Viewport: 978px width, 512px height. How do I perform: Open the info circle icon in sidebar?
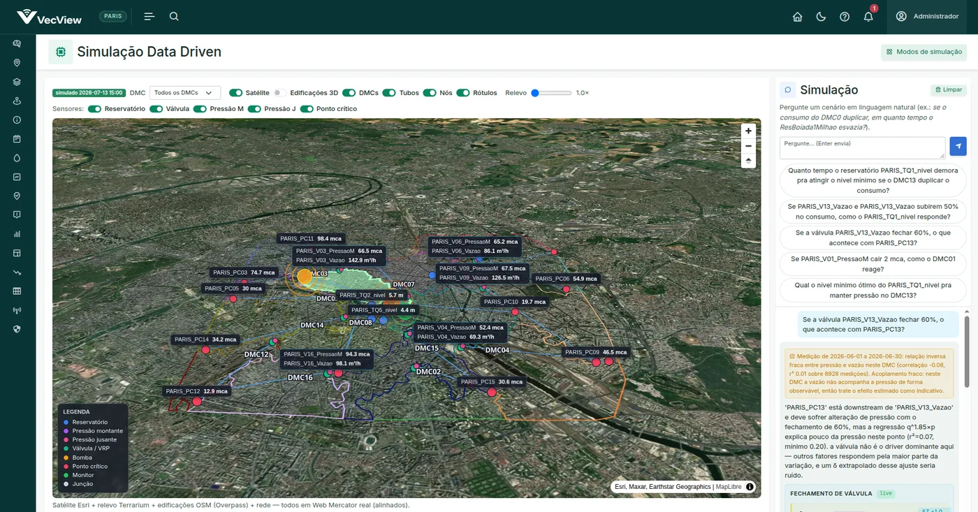(x=17, y=119)
